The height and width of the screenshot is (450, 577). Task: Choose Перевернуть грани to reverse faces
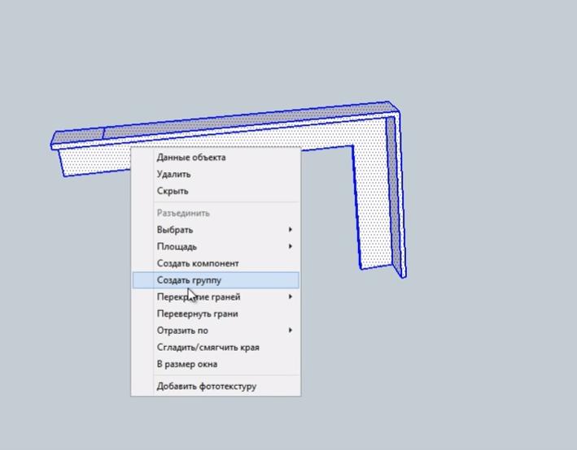click(197, 314)
